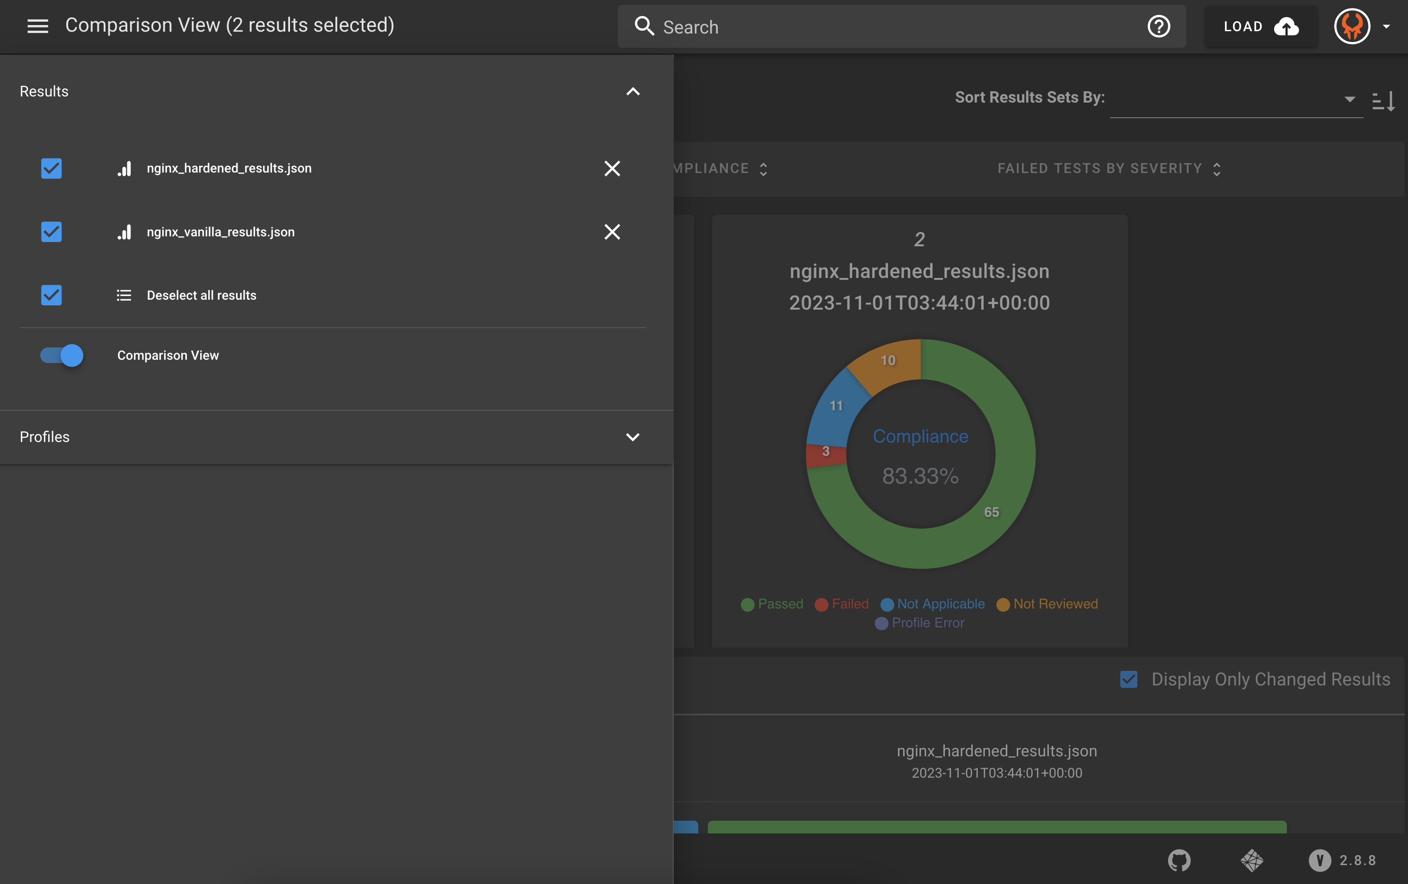Click Deselect all results

[x=201, y=295]
